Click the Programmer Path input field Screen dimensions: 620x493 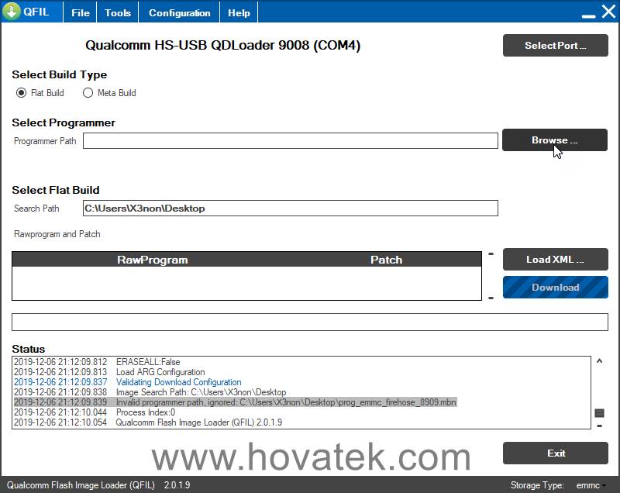click(x=290, y=141)
